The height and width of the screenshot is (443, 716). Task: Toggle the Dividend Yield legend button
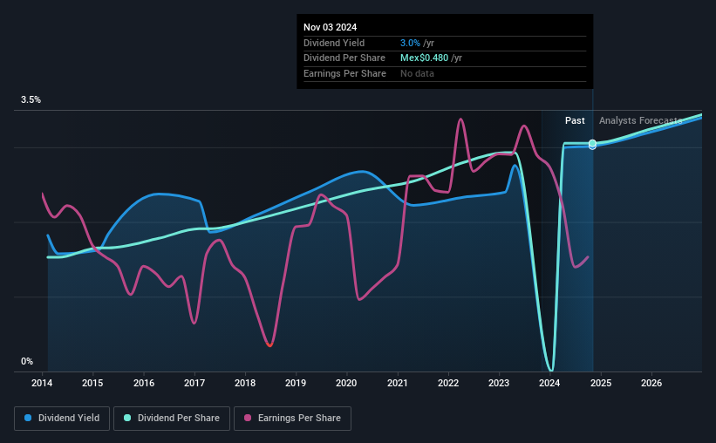click(62, 419)
